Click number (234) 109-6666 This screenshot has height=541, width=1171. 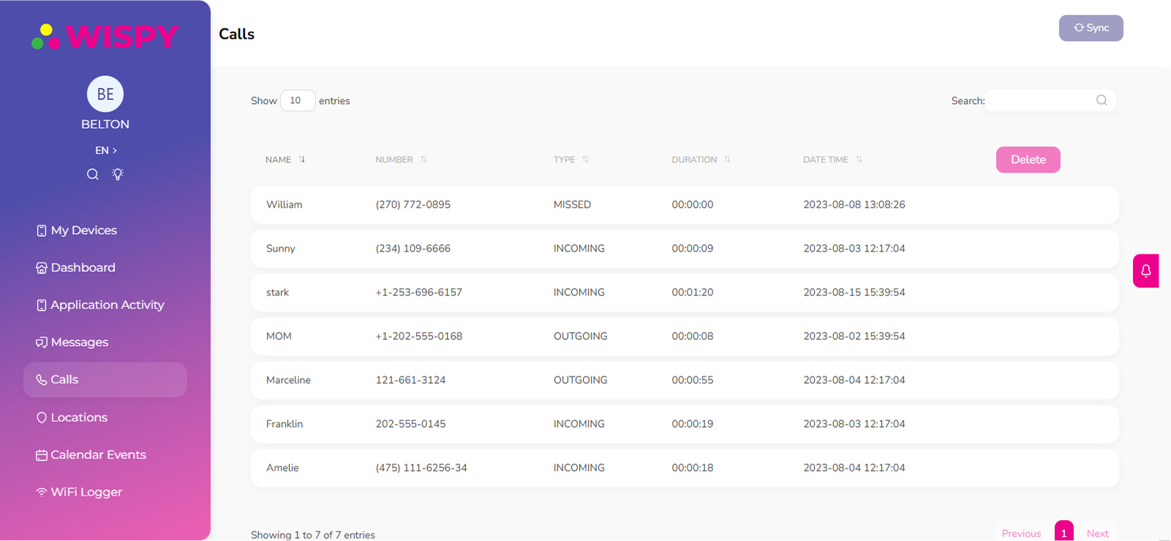[x=413, y=249]
